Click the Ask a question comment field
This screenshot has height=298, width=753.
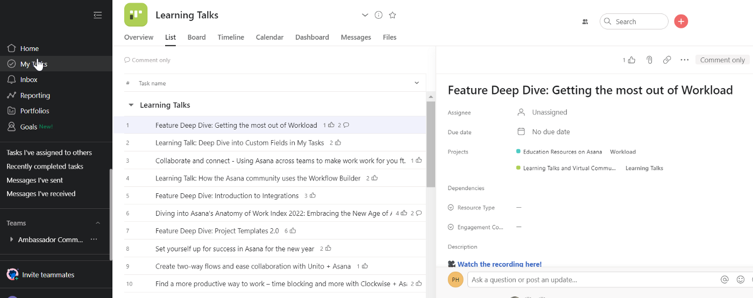click(x=594, y=280)
